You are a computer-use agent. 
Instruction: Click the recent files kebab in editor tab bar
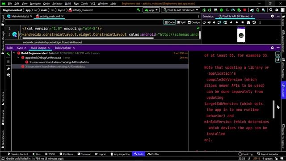point(198,16)
